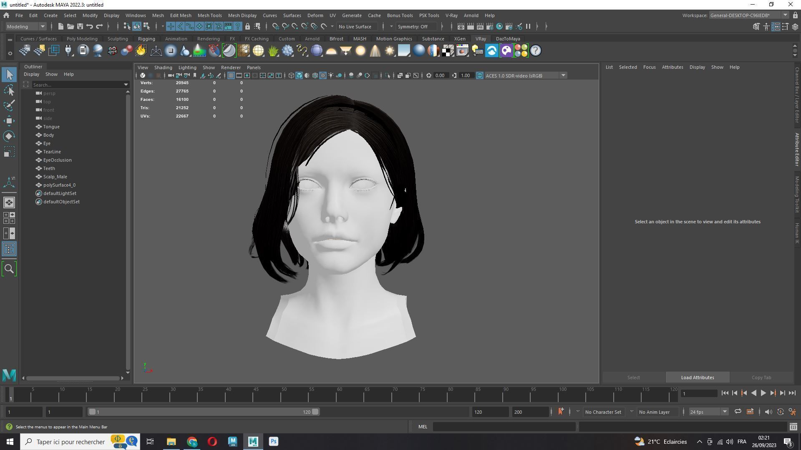801x450 pixels.
Task: Click the single pane layout icon
Action: (9, 202)
